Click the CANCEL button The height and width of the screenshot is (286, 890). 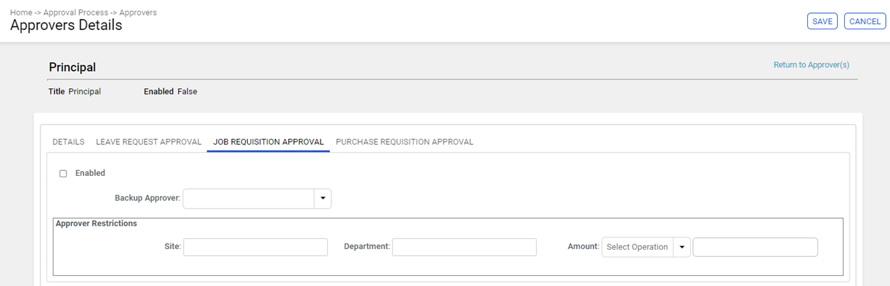point(865,21)
